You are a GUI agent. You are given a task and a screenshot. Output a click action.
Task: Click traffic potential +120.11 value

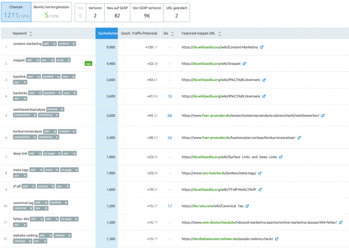(151, 47)
